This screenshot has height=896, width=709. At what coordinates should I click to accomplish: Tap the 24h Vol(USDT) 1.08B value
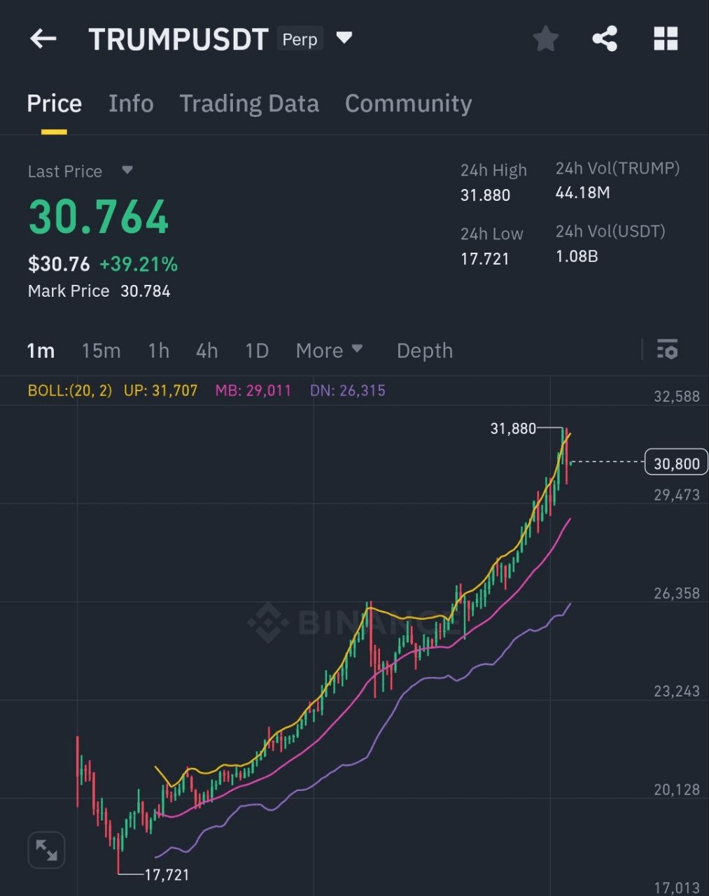pos(577,256)
